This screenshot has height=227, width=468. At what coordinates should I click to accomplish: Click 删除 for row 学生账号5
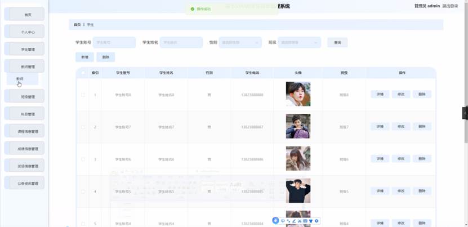[x=422, y=191]
